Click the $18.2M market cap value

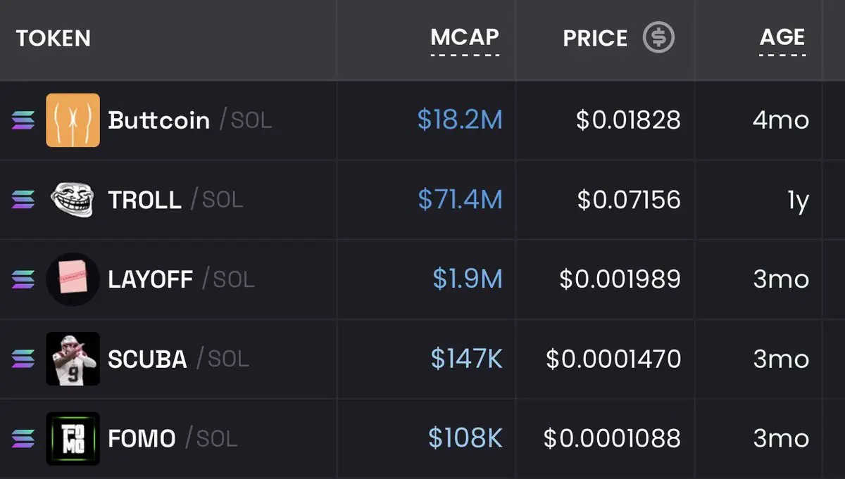(460, 120)
